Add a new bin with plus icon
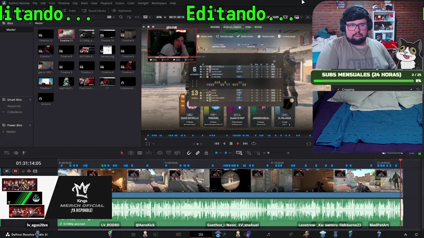The height and width of the screenshot is (238, 424). 30,23
